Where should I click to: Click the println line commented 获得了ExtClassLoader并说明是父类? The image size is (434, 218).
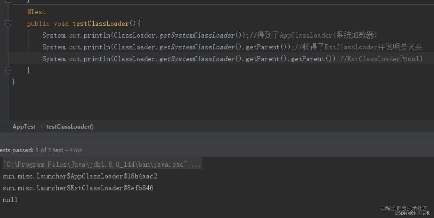232,47
